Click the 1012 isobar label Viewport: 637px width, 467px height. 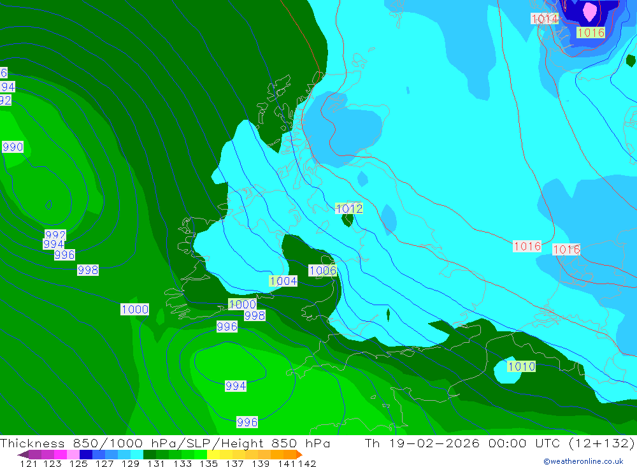(349, 208)
